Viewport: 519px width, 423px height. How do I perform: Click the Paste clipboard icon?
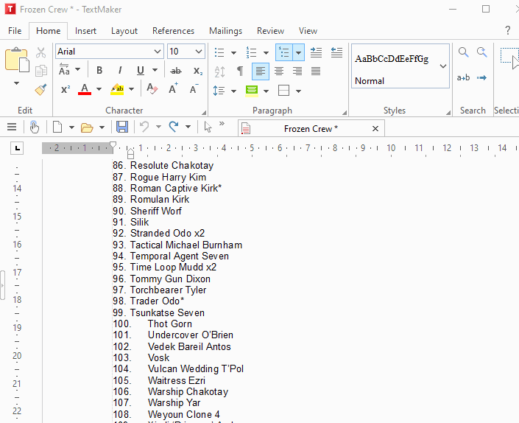pyautogui.click(x=16, y=60)
